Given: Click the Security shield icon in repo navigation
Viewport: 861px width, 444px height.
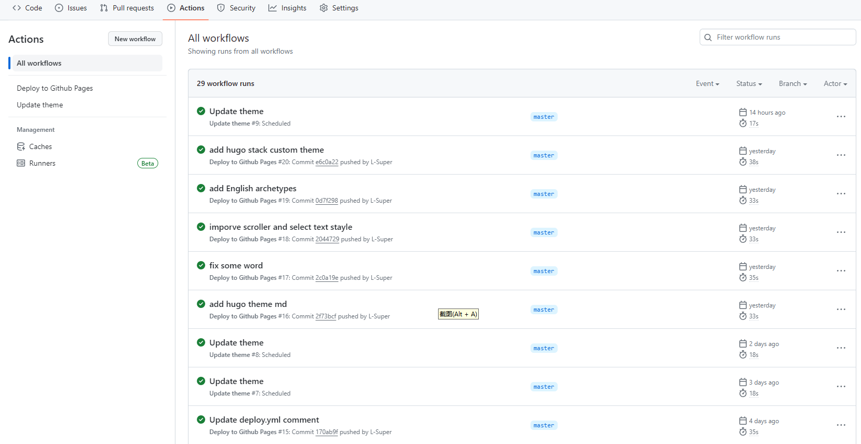Looking at the screenshot, I should [221, 8].
